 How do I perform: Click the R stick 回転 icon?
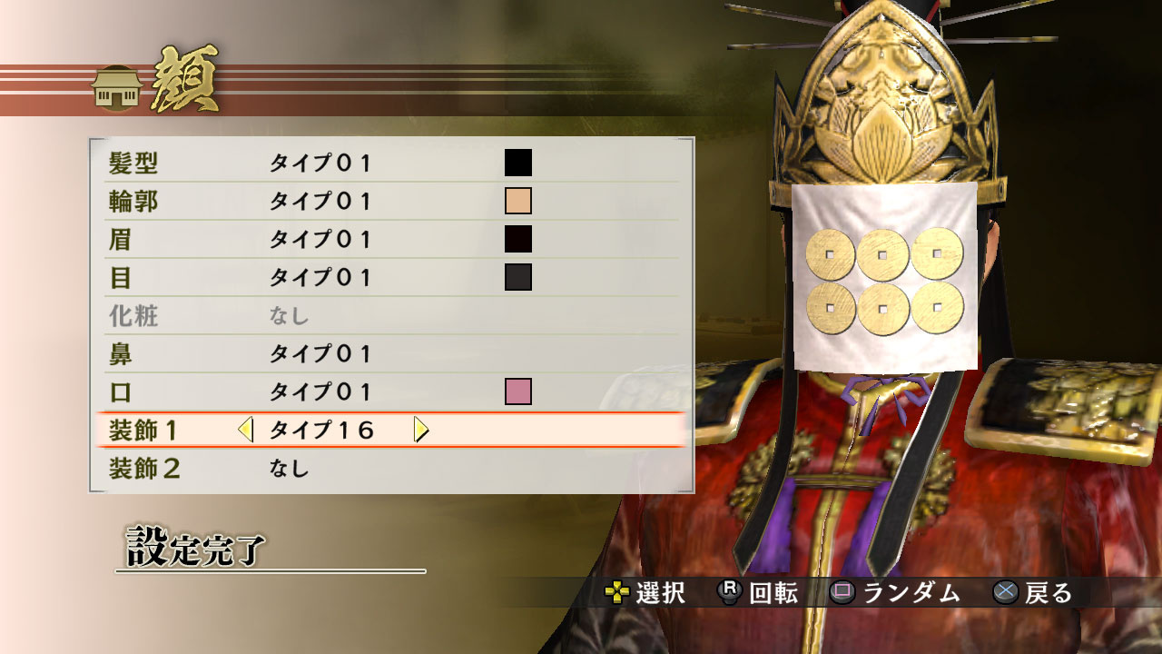pos(730,592)
